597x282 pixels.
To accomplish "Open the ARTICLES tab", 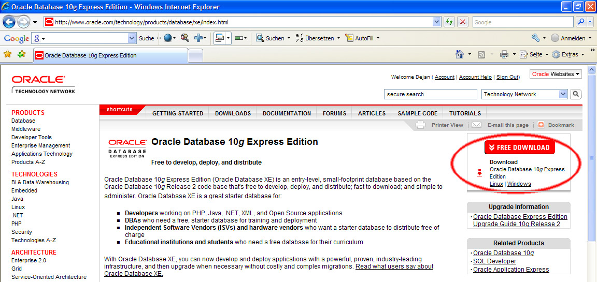I will (x=372, y=113).
